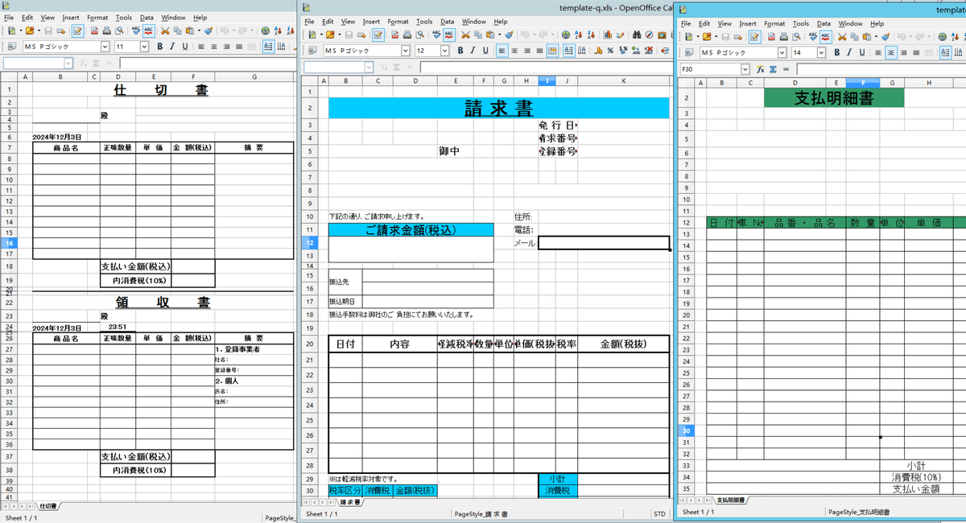Open Format menu in the 仕切書 window
Image resolution: width=966 pixels, height=523 pixels.
tap(97, 17)
